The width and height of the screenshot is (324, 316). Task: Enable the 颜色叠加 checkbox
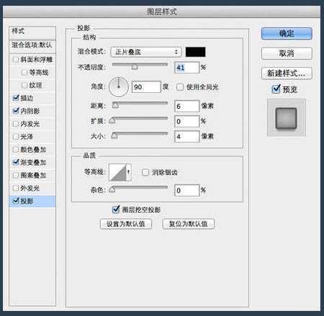(16, 150)
